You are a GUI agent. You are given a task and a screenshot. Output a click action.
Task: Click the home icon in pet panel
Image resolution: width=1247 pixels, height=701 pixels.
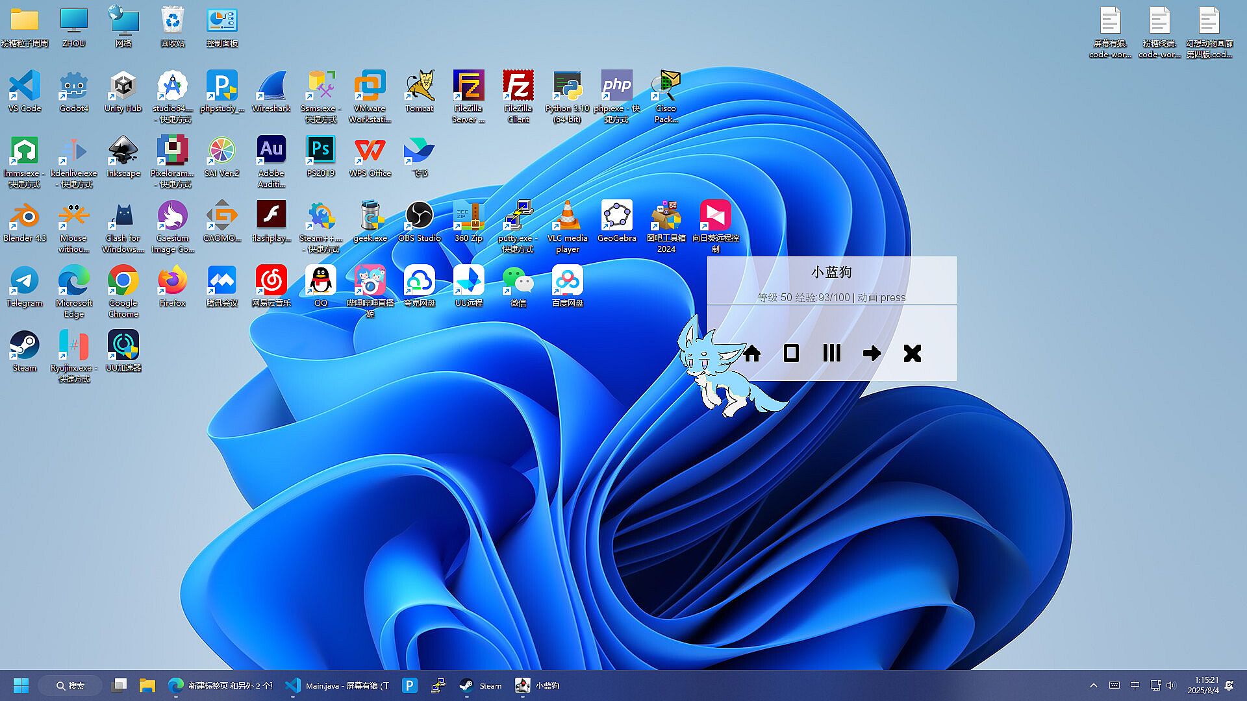(x=752, y=353)
